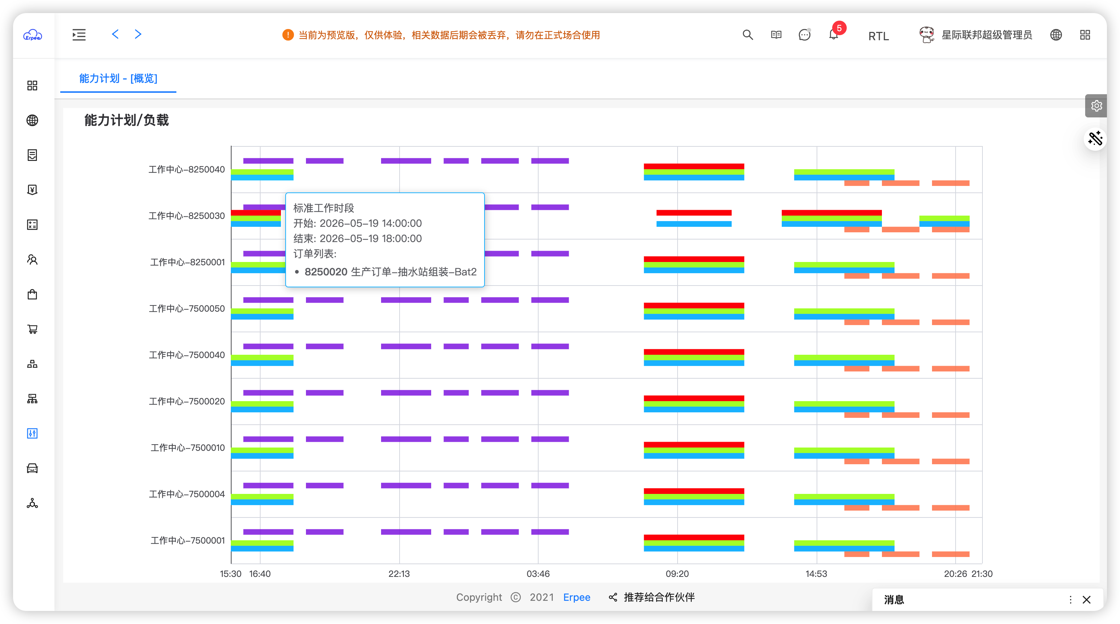Screen dimensions: 1120x624
Task: Click the Erpee copyright link
Action: (x=577, y=597)
